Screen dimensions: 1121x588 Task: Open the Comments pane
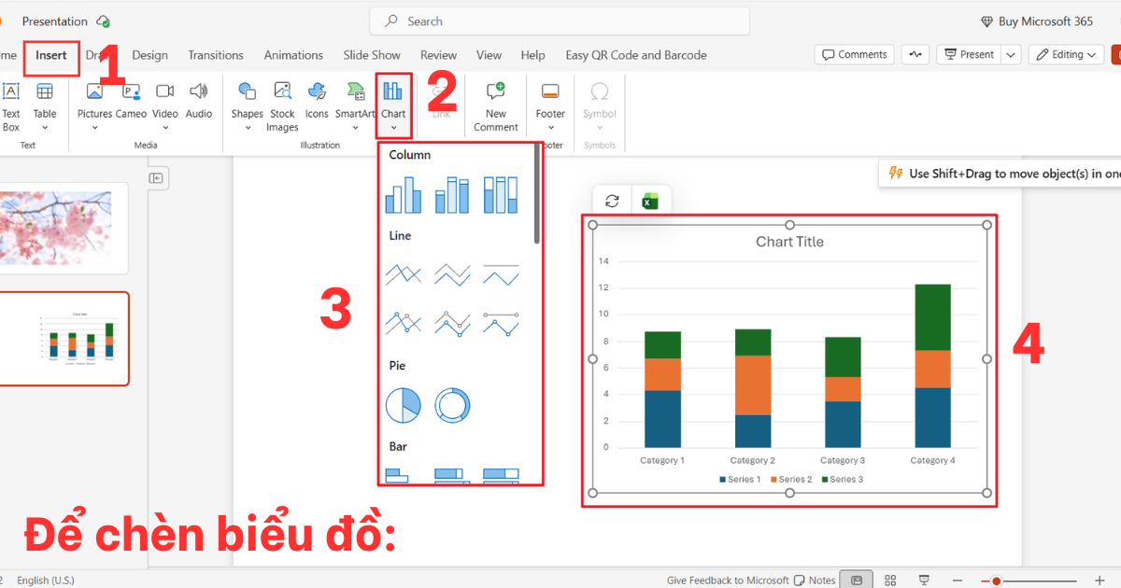[854, 55]
